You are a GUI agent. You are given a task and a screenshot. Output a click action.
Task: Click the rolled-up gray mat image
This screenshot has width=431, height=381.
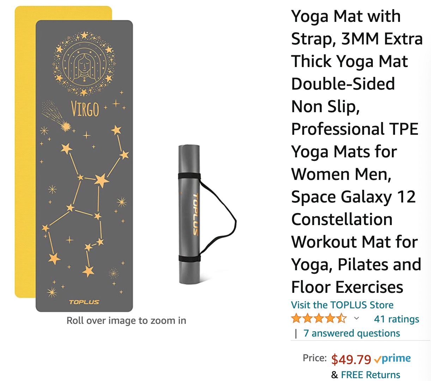point(189,214)
